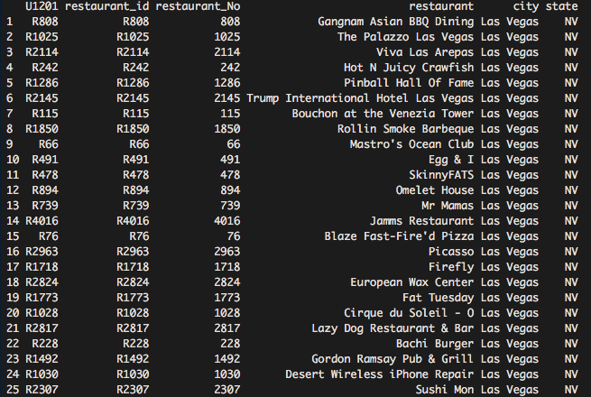This screenshot has width=591, height=397.
Task: Click restaurant_id cell R76
Action: [140, 236]
